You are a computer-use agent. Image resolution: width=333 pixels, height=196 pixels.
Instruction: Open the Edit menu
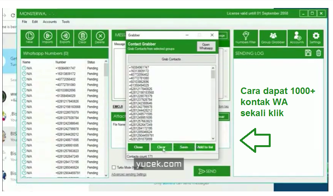click(x=35, y=22)
